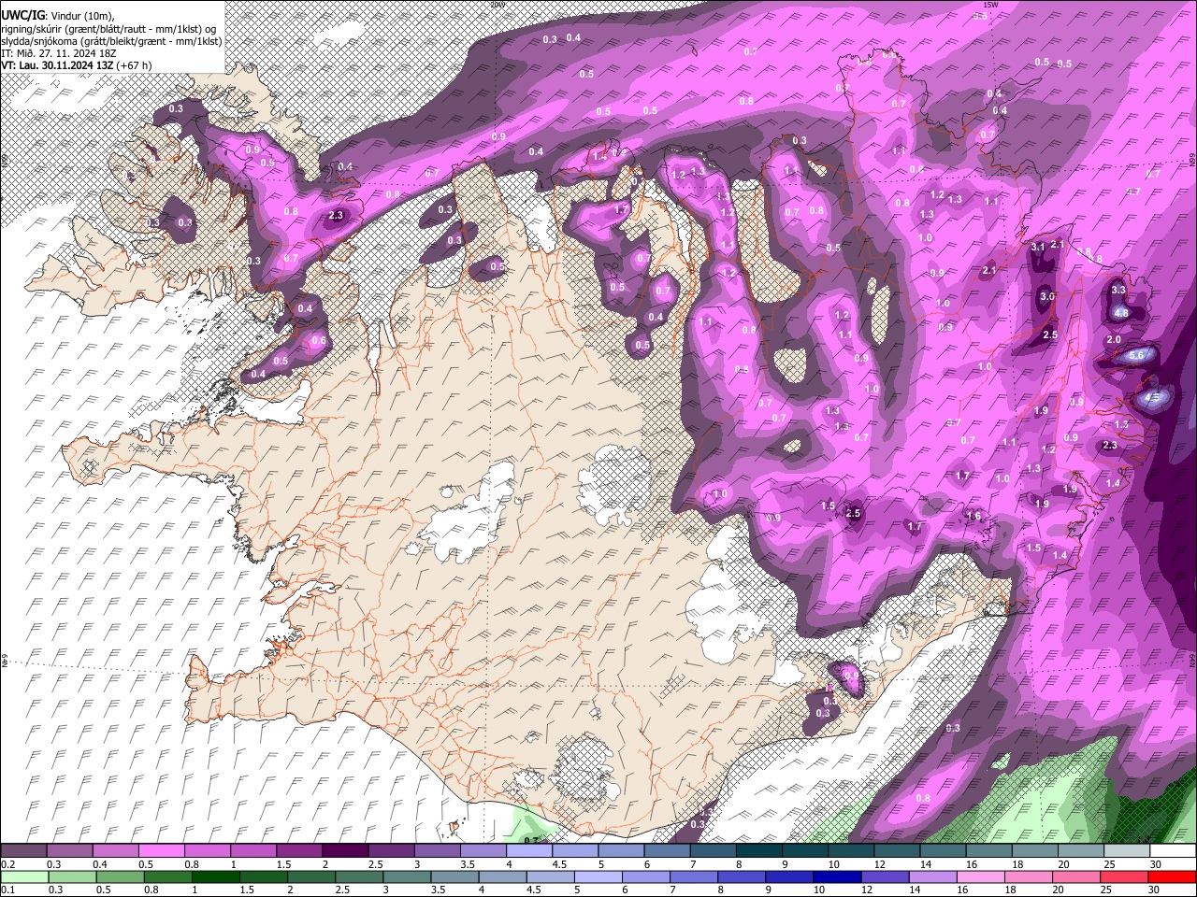Click the palest green lower legend swatch at 0.1
This screenshot has width=1197, height=897.
(24, 877)
